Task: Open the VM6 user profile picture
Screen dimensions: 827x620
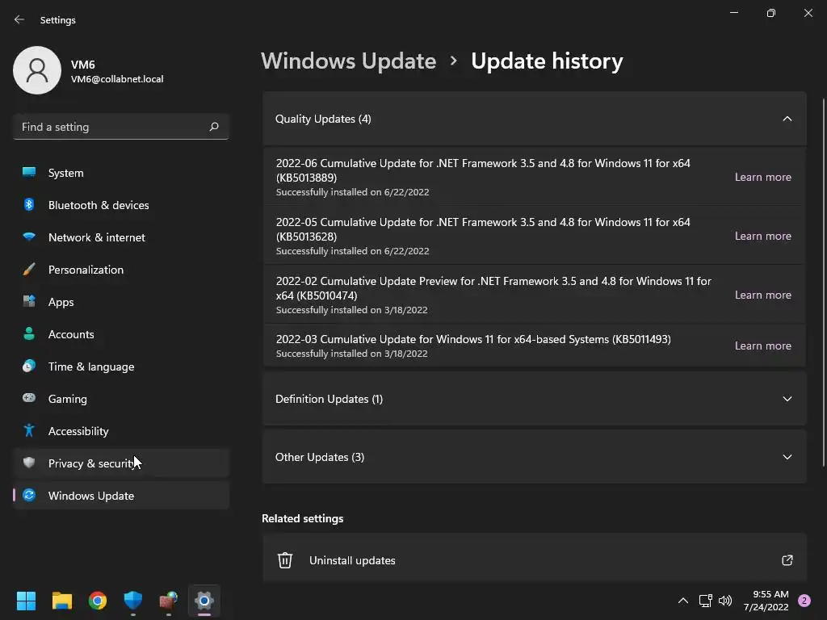Action: (x=37, y=70)
